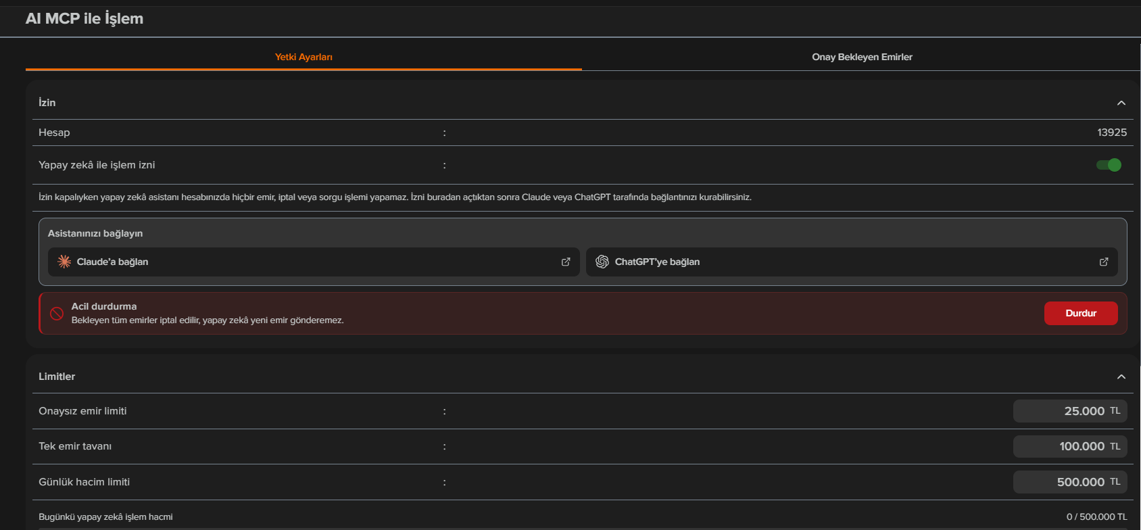This screenshot has width=1141, height=530.
Task: Edit the Tek emir tavanı 100.000 field
Action: pyautogui.click(x=1070, y=446)
